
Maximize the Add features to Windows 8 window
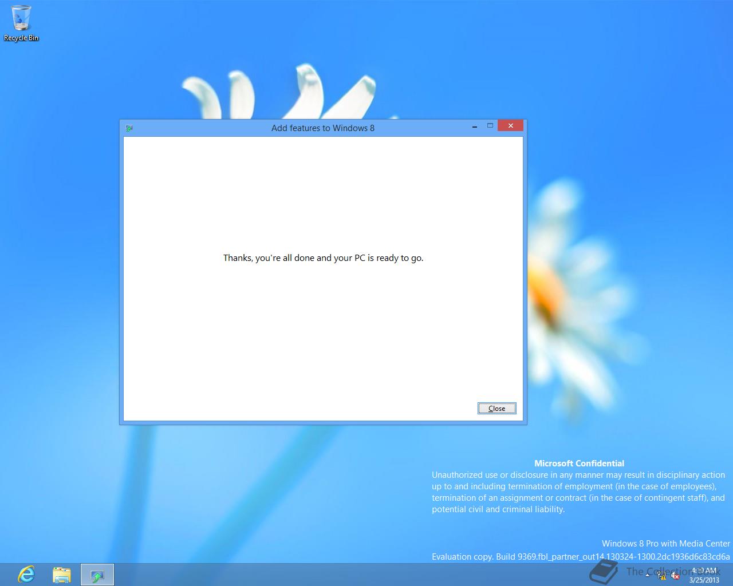coord(490,126)
